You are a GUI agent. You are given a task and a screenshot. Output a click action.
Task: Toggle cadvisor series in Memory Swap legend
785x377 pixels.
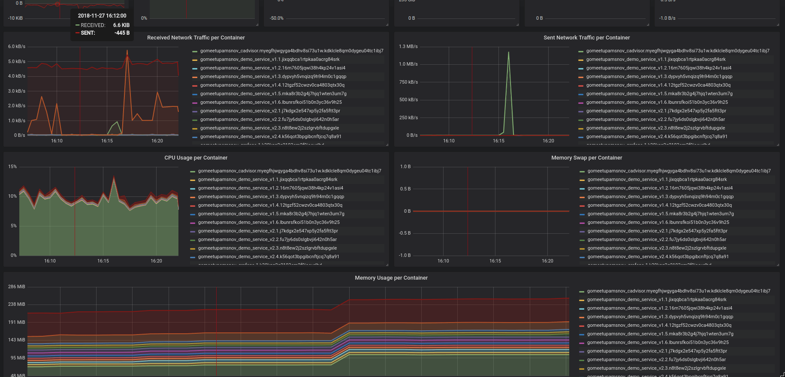(679, 171)
